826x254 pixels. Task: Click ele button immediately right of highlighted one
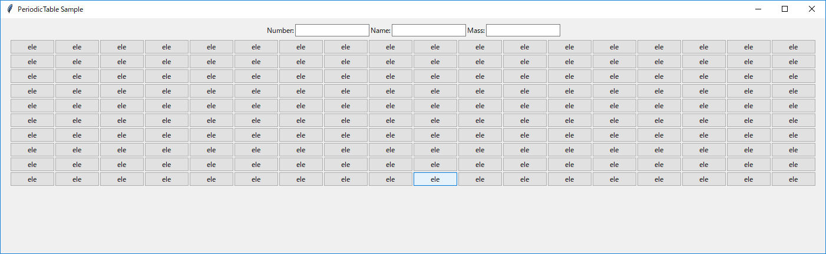point(480,179)
